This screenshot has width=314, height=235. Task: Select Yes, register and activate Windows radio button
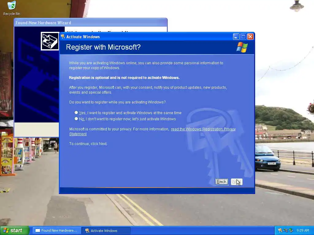tap(76, 113)
